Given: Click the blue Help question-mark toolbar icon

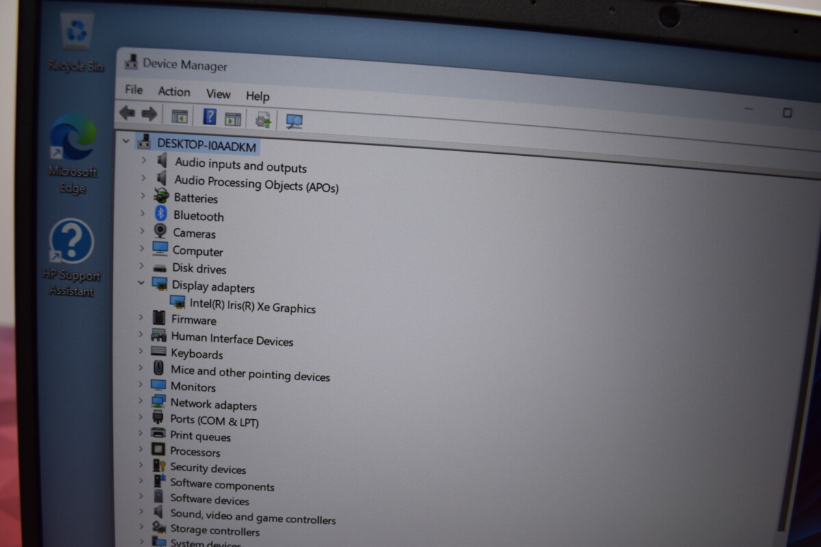Looking at the screenshot, I should click(210, 117).
